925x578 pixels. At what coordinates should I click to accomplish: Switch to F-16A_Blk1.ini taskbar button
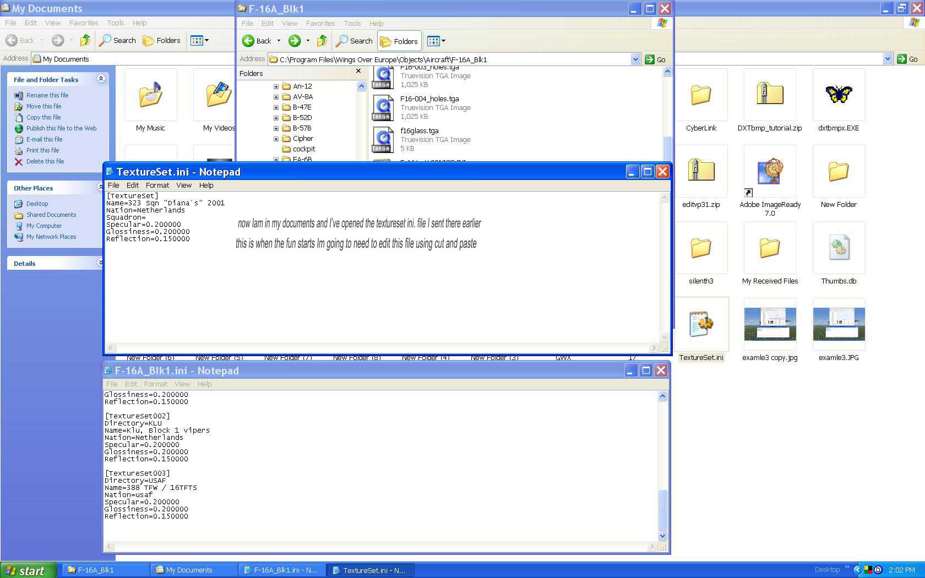coord(282,570)
